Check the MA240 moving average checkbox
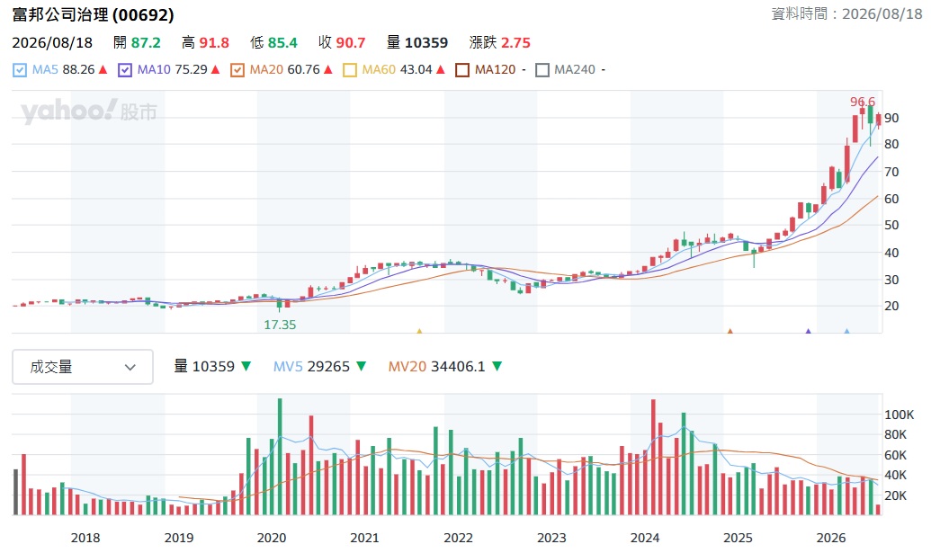The width and height of the screenshot is (931, 553). 542,70
